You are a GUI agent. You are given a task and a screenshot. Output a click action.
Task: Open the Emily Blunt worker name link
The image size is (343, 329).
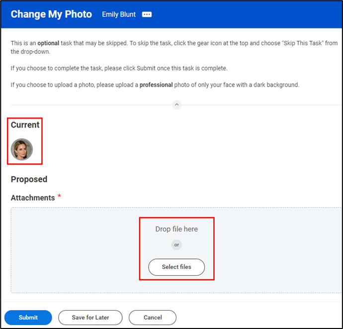tap(119, 14)
